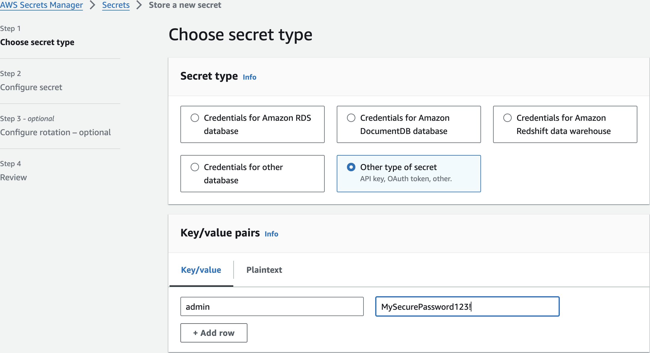Image resolution: width=650 pixels, height=353 pixels.
Task: Click the Add row button
Action: tap(214, 333)
